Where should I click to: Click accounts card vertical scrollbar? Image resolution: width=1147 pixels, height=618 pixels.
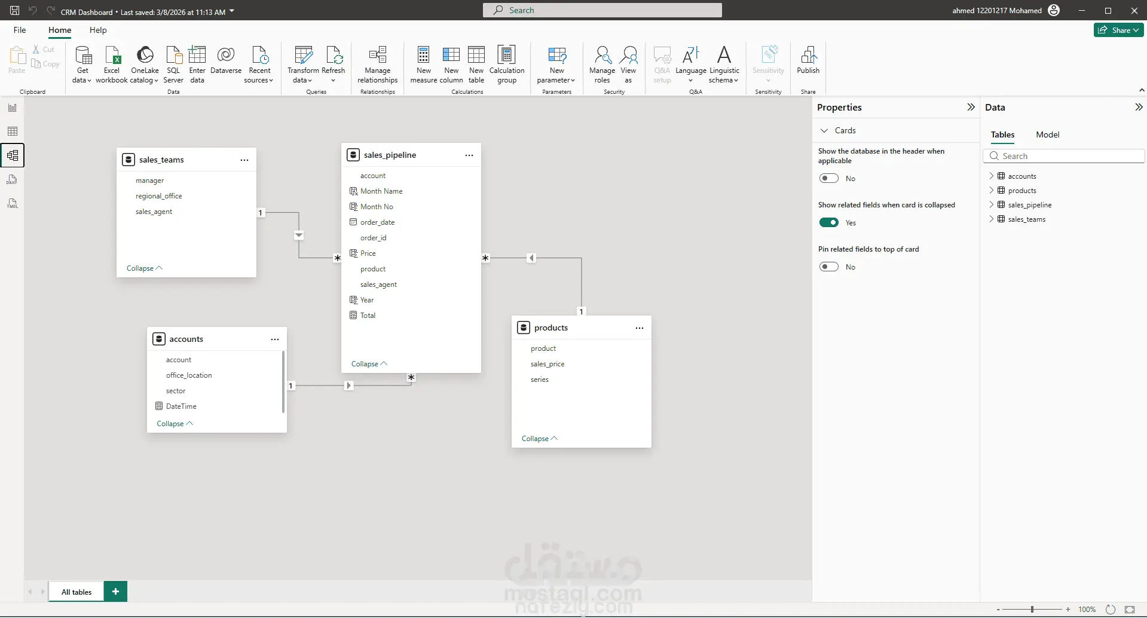pos(283,381)
